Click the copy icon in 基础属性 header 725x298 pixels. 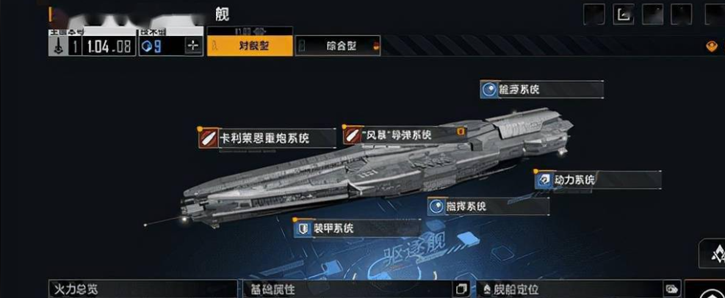[461, 290]
